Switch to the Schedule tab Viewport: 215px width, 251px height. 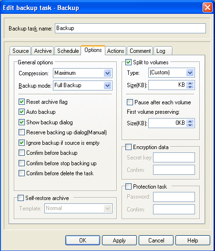click(68, 51)
